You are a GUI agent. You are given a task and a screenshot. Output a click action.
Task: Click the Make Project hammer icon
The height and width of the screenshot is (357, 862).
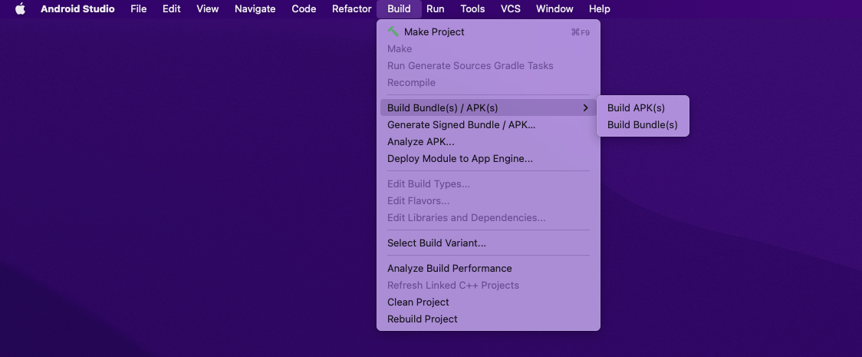(x=393, y=31)
